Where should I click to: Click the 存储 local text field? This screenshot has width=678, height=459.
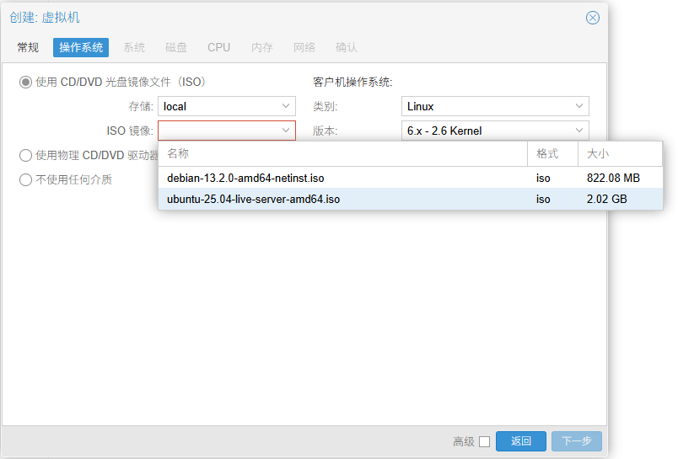(x=218, y=106)
